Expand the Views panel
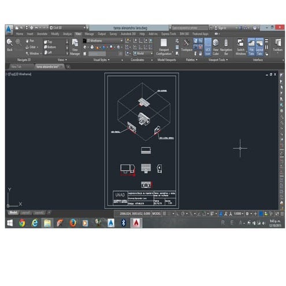Viewport: 286px width, 286px height. pos(62,60)
